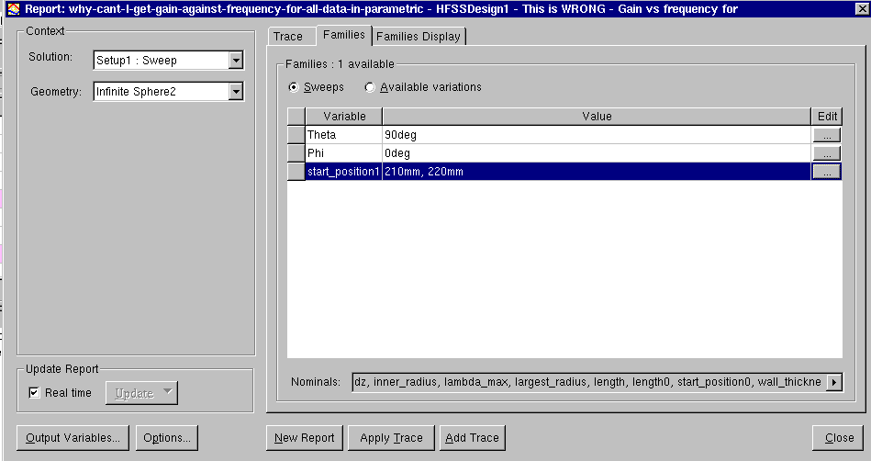This screenshot has width=871, height=461.
Task: Select the Families tab
Action: [x=344, y=35]
